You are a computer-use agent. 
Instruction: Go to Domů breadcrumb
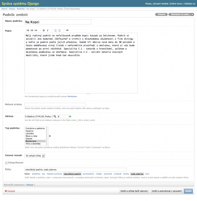tap(4, 9)
